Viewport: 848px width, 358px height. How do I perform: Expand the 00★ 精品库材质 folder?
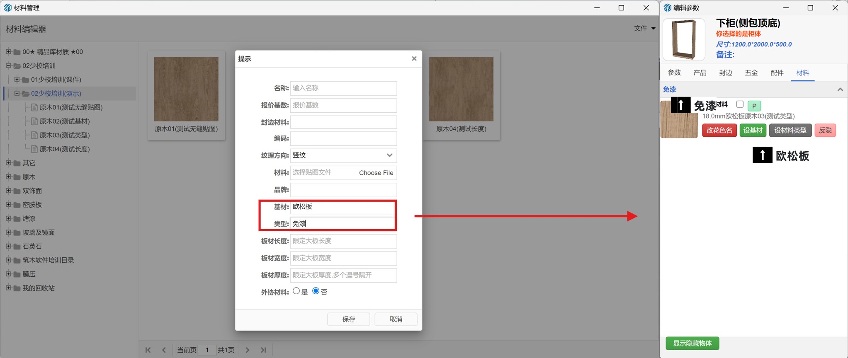tap(8, 52)
